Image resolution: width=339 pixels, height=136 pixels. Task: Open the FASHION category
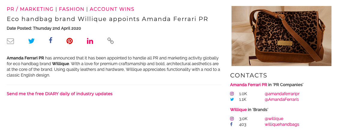click(71, 9)
